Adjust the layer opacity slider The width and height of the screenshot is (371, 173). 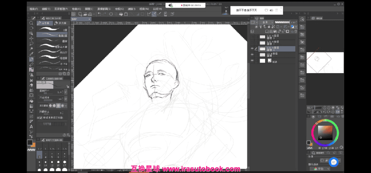point(282,22)
